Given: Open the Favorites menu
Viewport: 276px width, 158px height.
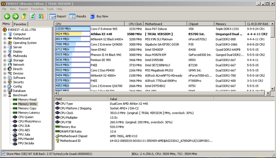Looking at the screenshot, I should click(37, 9).
